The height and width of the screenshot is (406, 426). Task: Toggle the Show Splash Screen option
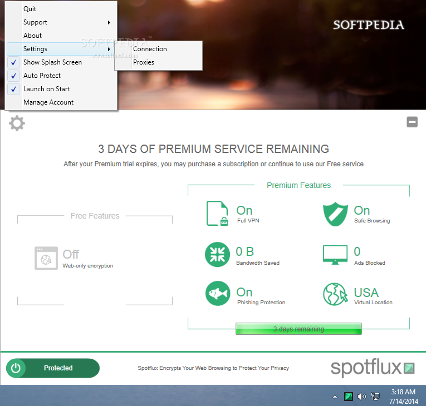[x=61, y=62]
